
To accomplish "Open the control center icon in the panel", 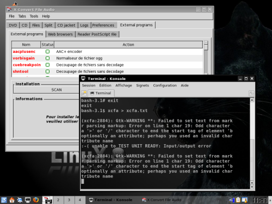I will pos(20,200).
